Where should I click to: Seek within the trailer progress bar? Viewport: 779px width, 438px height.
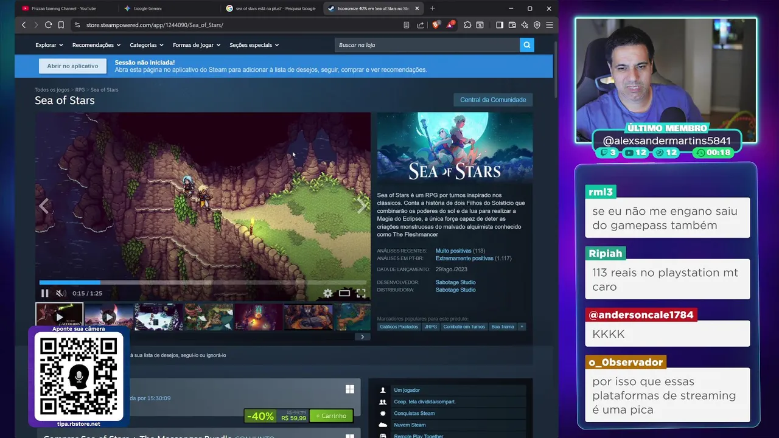pyautogui.click(x=203, y=282)
